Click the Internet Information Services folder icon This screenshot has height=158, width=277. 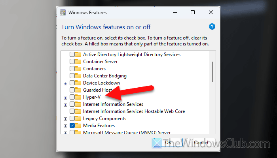pyautogui.click(x=78, y=104)
